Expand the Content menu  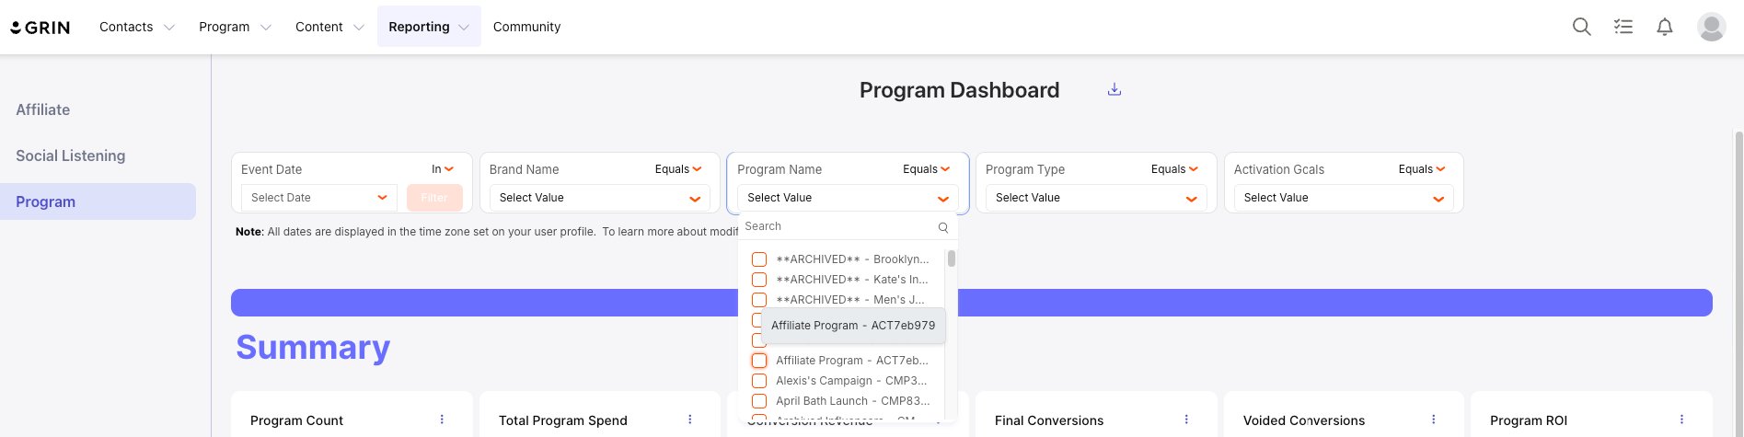[x=329, y=27]
